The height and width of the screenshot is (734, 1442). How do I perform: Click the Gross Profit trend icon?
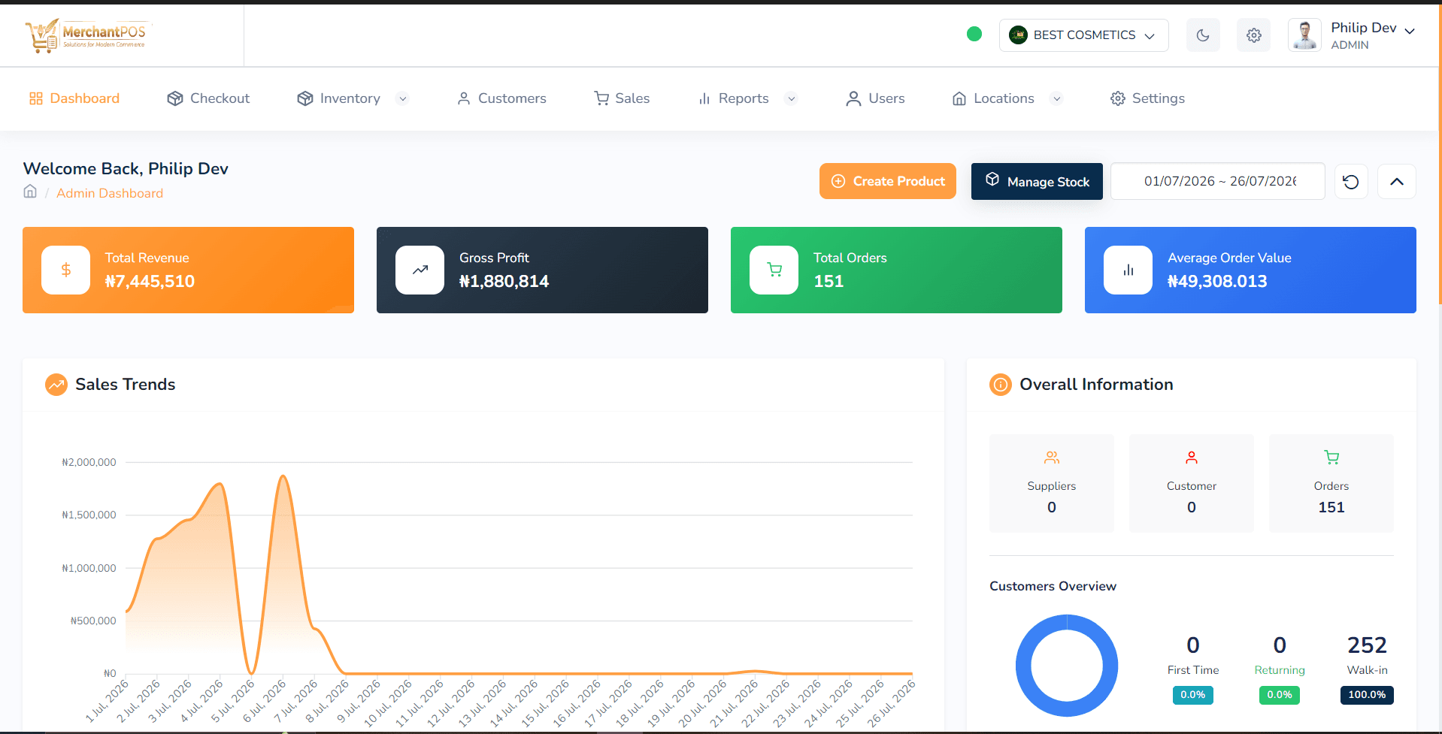pos(420,270)
